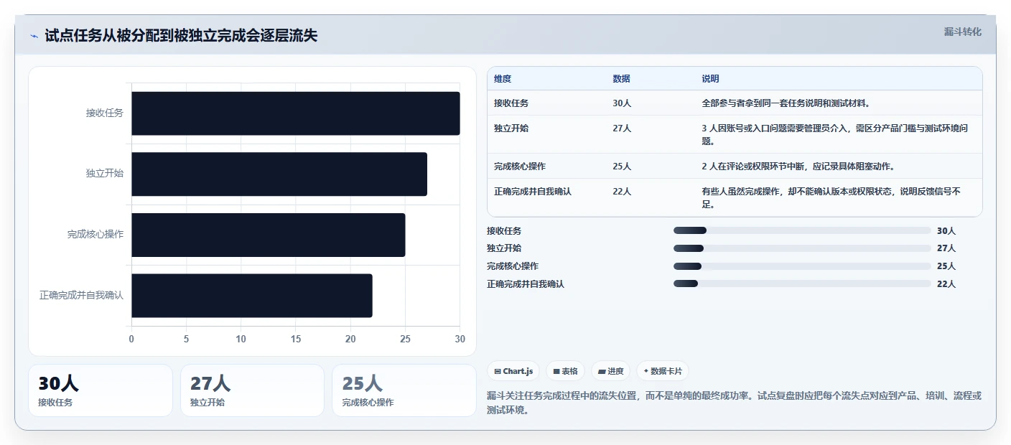Click the 完成核心操作 chart axis label

click(95, 235)
